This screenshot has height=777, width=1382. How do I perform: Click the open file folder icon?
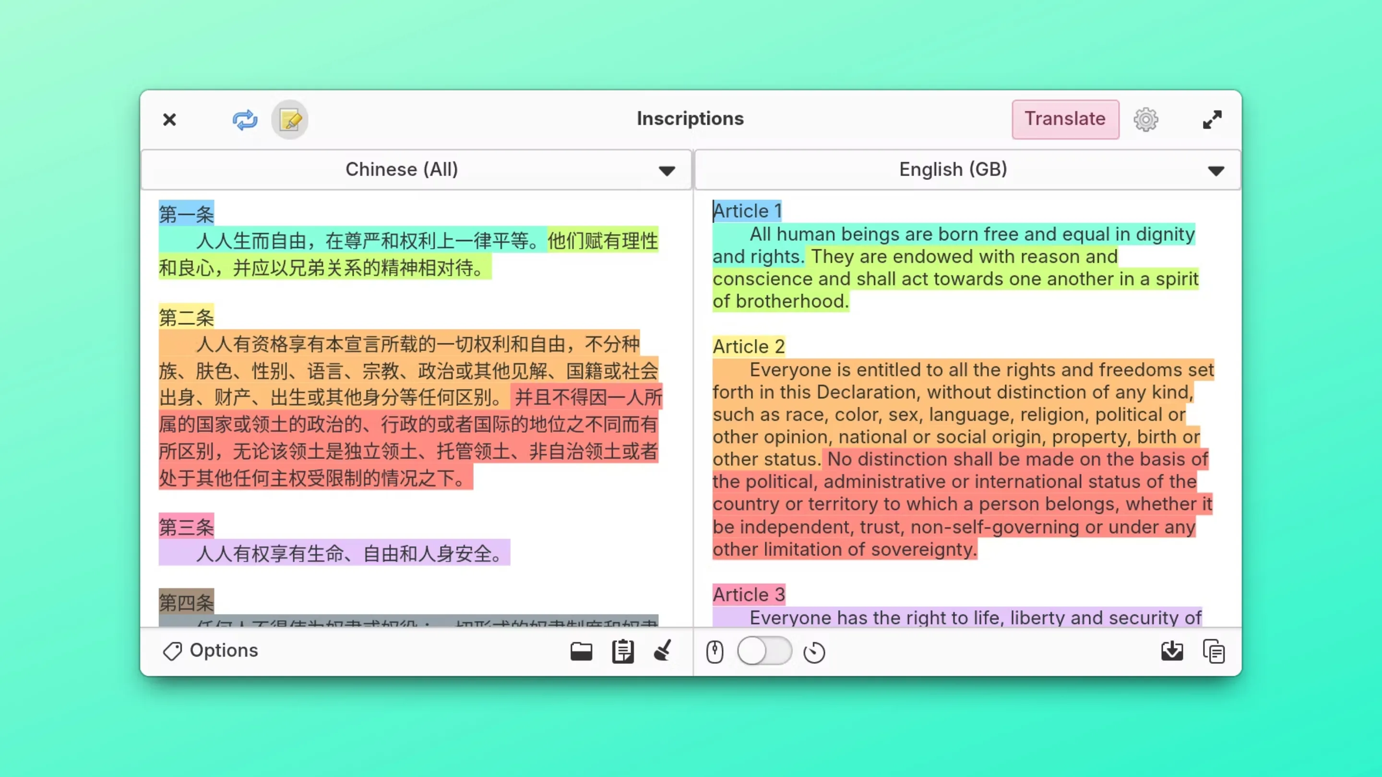point(581,651)
